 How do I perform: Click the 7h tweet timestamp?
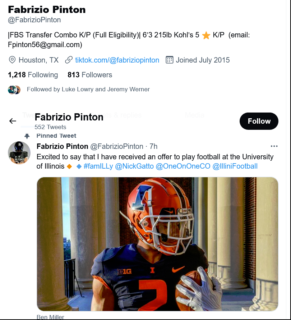tap(153, 146)
